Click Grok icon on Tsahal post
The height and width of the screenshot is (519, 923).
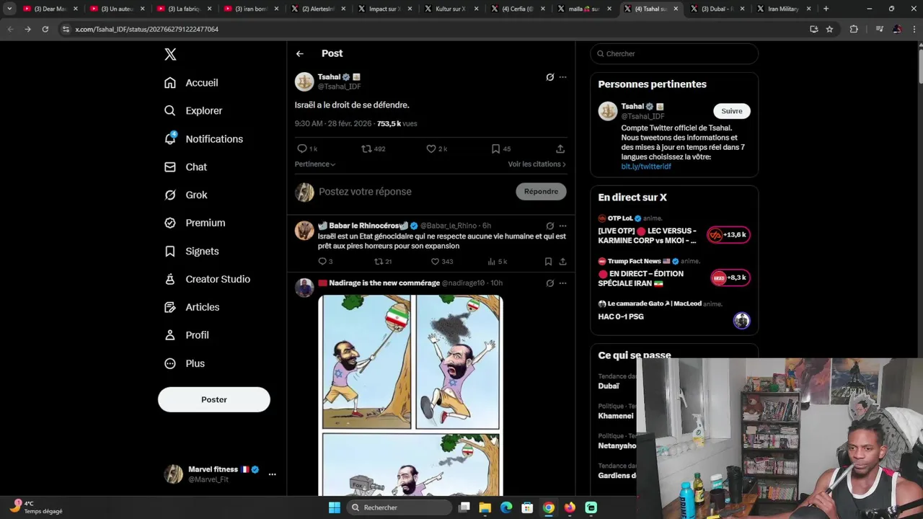(549, 77)
